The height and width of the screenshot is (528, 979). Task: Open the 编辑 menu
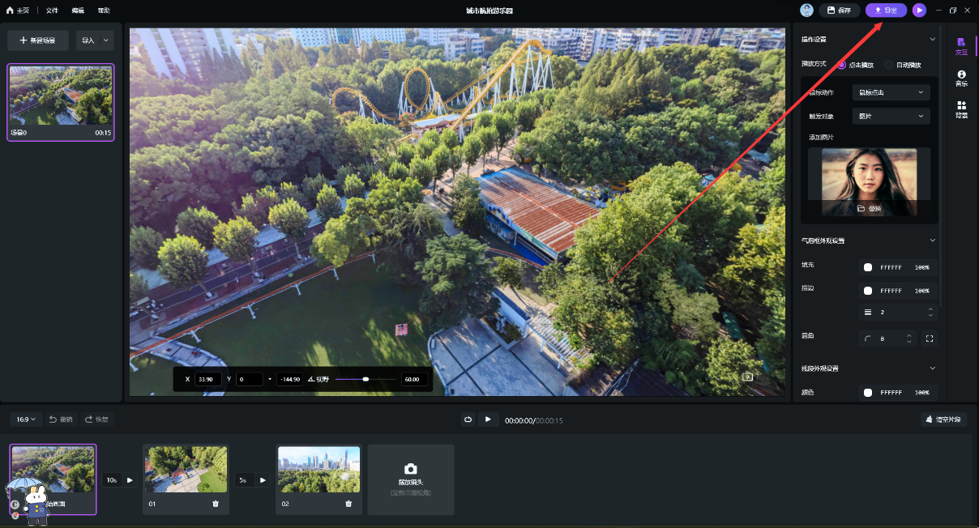pyautogui.click(x=78, y=11)
